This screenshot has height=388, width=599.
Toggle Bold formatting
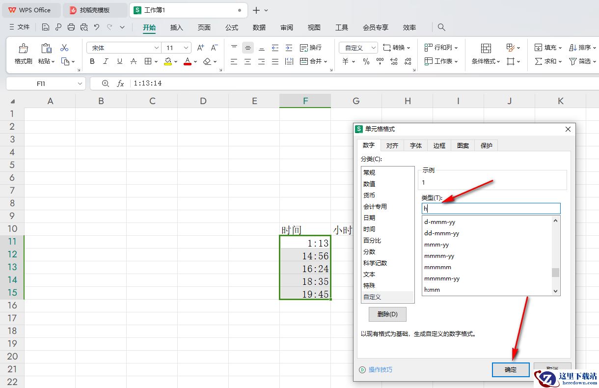(x=92, y=61)
